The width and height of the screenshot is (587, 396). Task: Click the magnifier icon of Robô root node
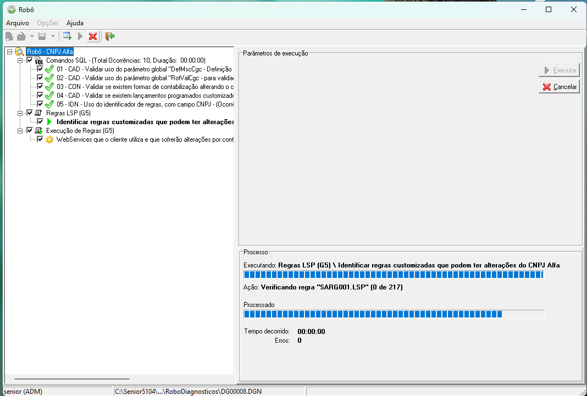pyautogui.click(x=19, y=52)
